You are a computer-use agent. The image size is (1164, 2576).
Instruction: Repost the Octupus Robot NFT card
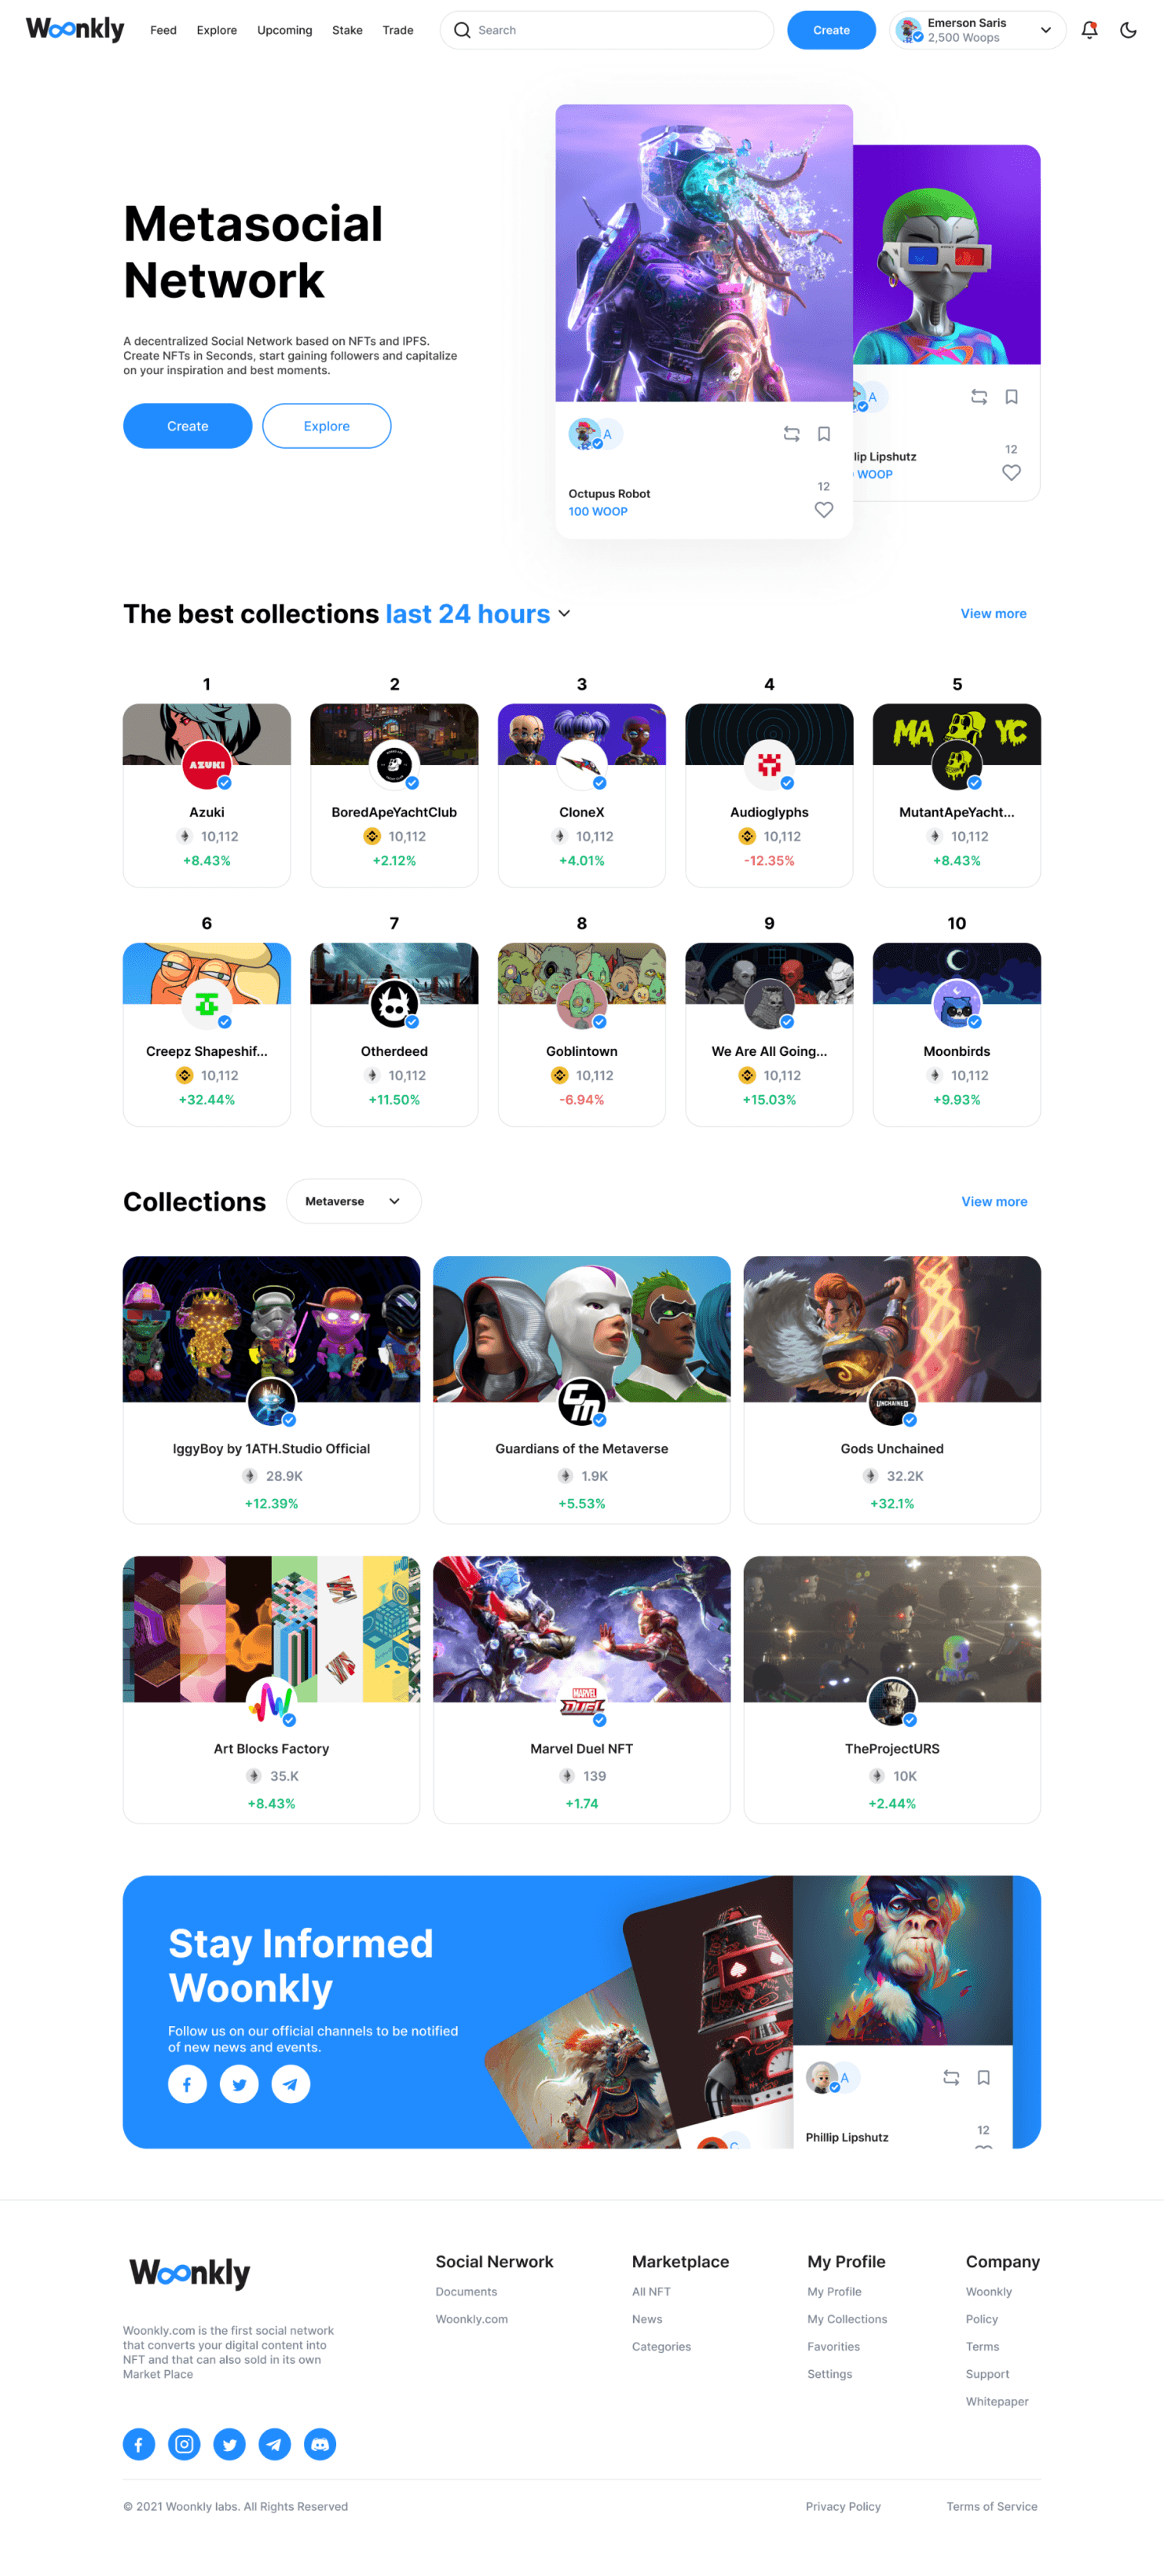click(791, 434)
